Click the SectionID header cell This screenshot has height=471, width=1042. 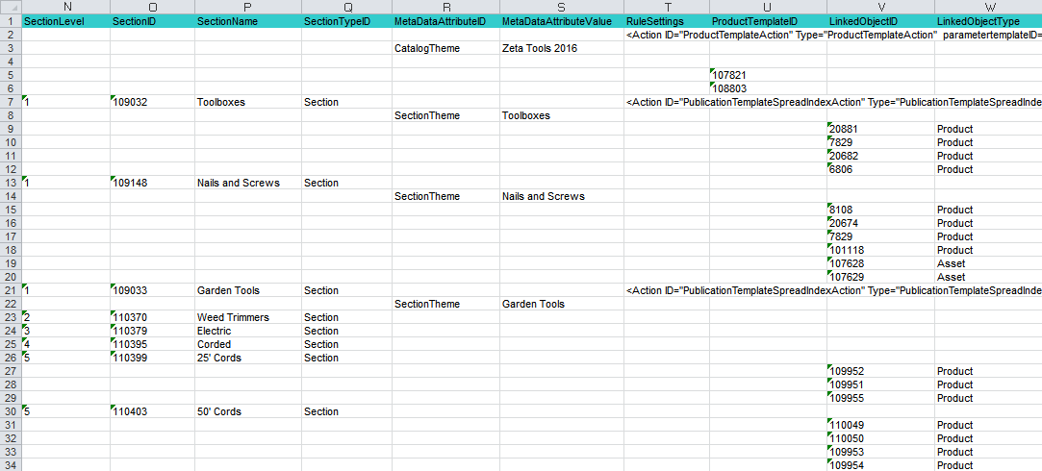click(x=153, y=20)
